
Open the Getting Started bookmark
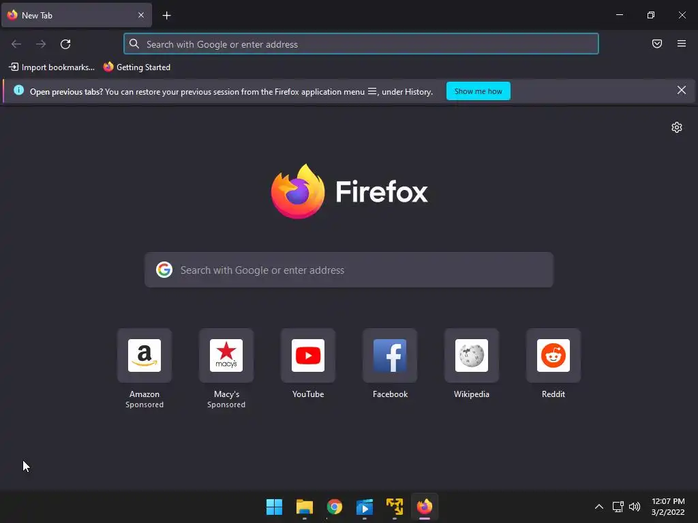coord(136,67)
